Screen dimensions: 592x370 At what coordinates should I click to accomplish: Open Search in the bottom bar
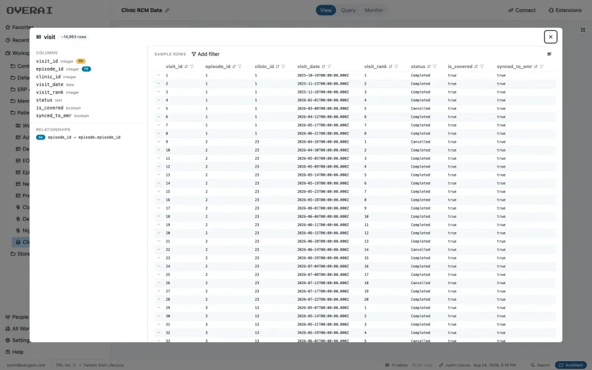point(540,365)
